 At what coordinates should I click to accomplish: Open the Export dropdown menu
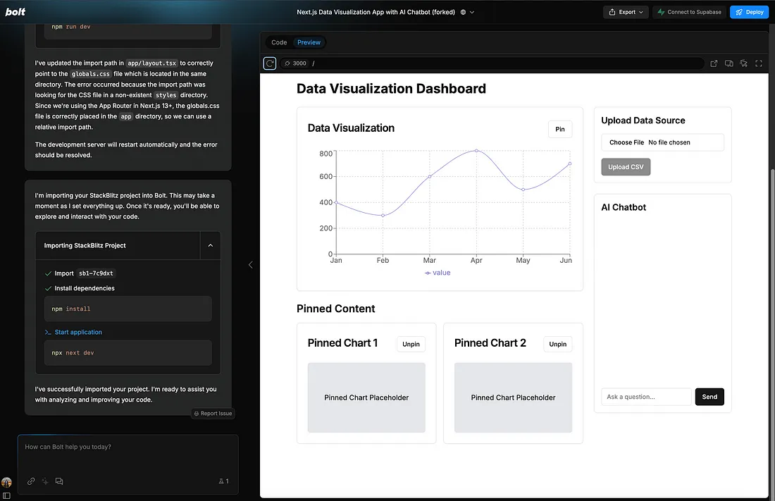[x=626, y=12]
